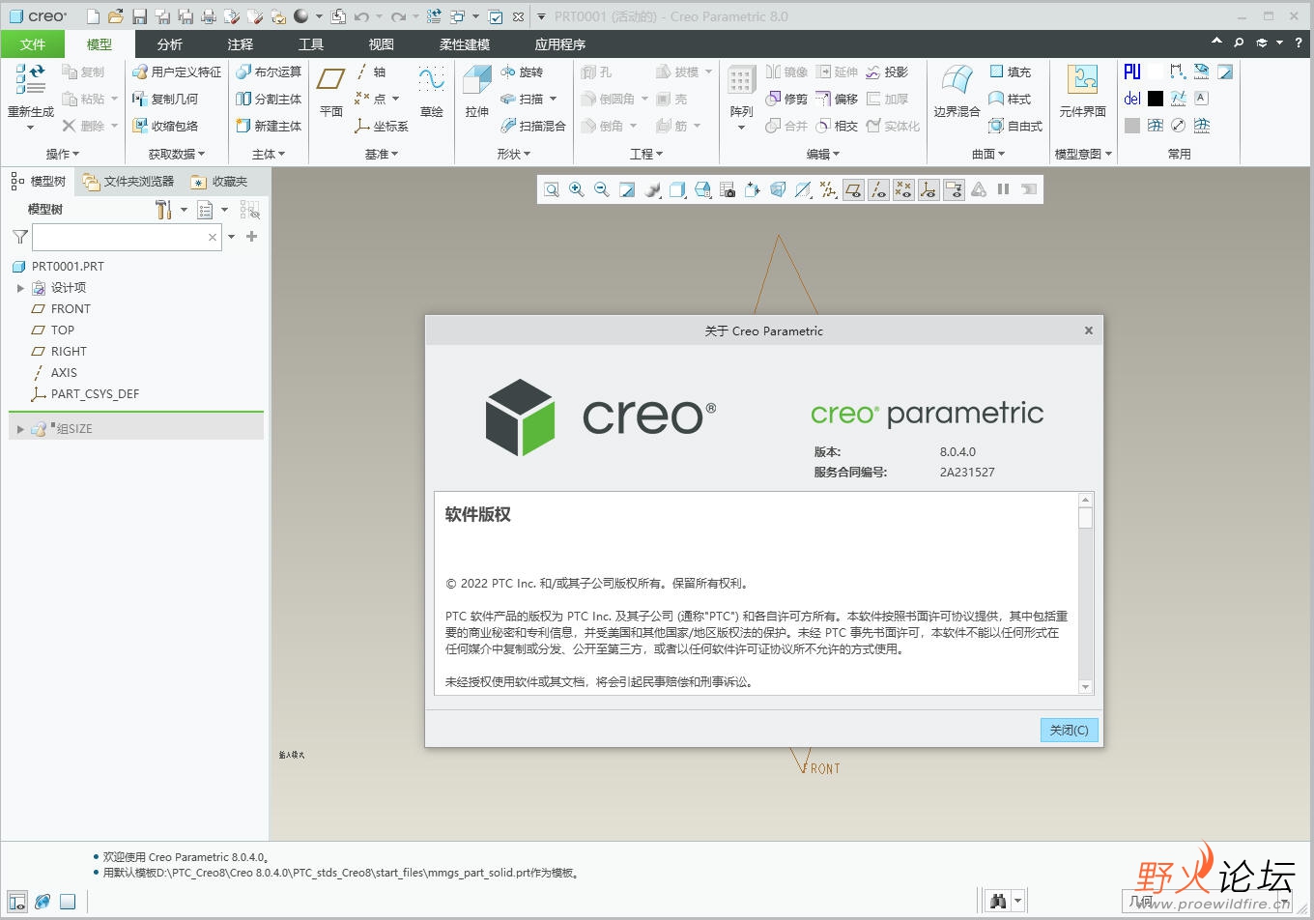Toggle datum plane display in graphics toolbar
Viewport: 1314px width, 920px height.
(853, 189)
